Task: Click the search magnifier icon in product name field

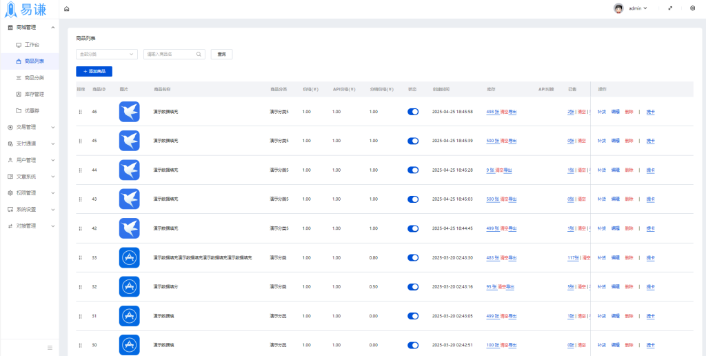Action: 199,54
